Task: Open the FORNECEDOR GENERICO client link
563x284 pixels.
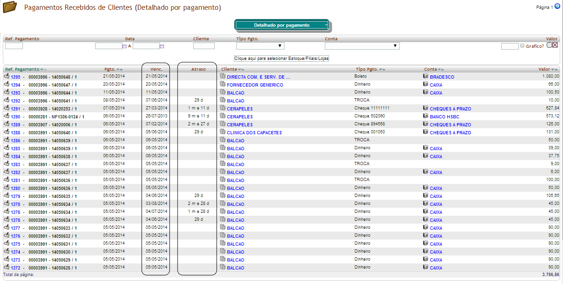Action: click(255, 85)
